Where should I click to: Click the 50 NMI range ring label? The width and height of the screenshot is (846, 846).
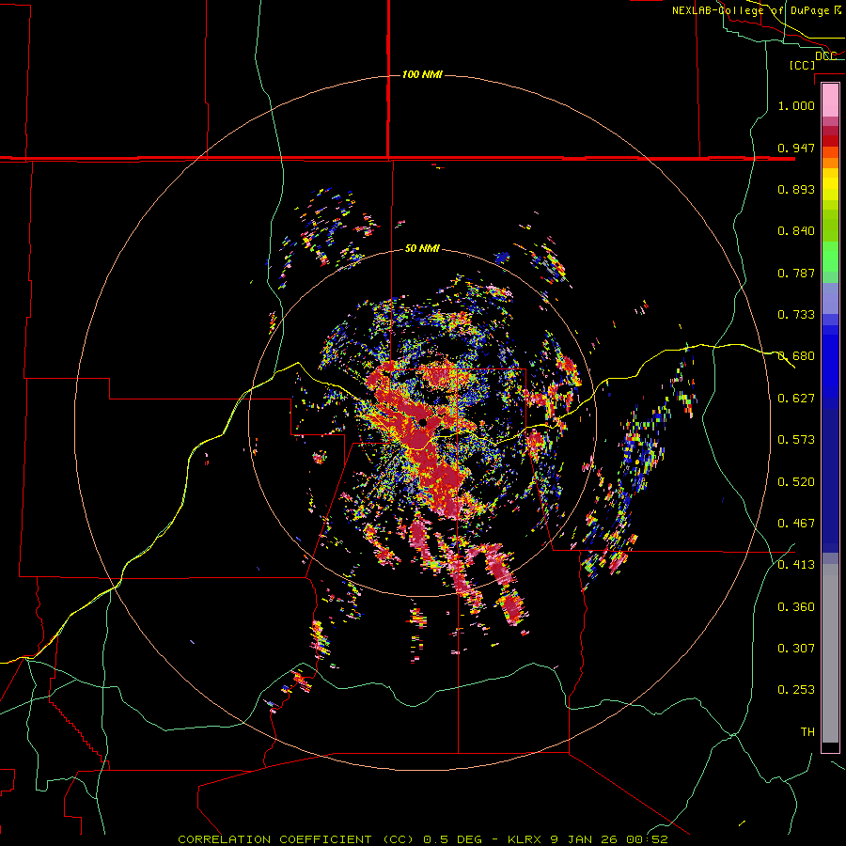point(422,249)
